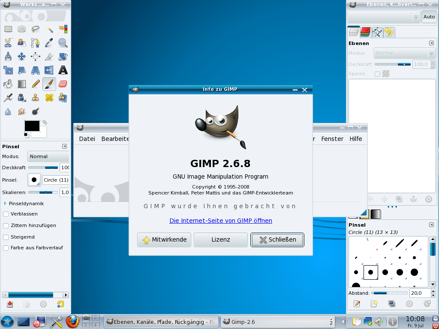Image resolution: width=439 pixels, height=329 pixels.
Task: Pick the Bucket Fill tool
Action: pos(7,84)
